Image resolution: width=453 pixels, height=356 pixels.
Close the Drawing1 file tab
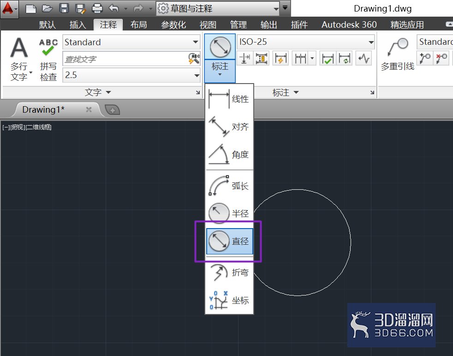coord(89,109)
